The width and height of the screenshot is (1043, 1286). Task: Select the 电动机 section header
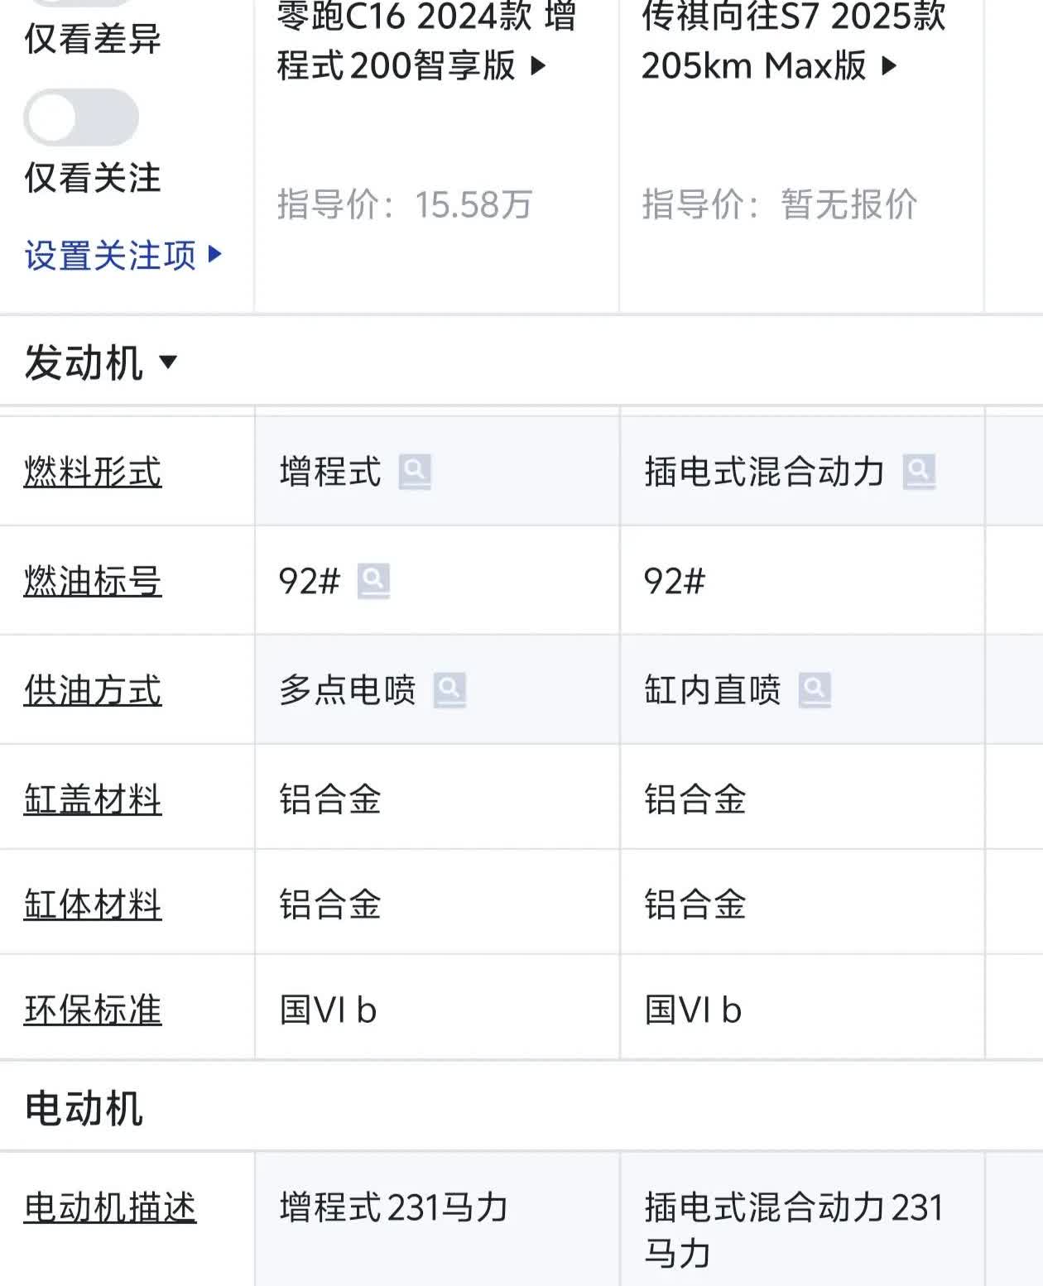point(84,1108)
